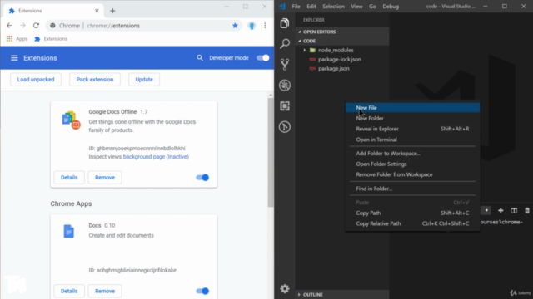Choose Copy Path menu entry
Screen dimensions: 533x299
pyautogui.click(x=412, y=213)
